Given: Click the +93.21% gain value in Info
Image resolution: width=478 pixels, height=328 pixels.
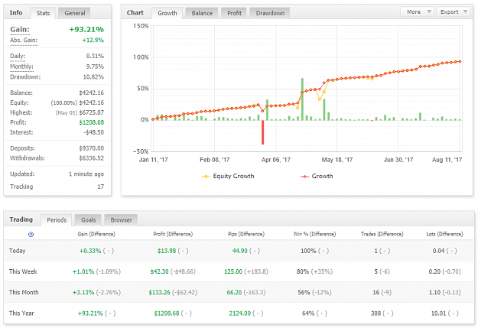Looking at the screenshot, I should click(86, 30).
